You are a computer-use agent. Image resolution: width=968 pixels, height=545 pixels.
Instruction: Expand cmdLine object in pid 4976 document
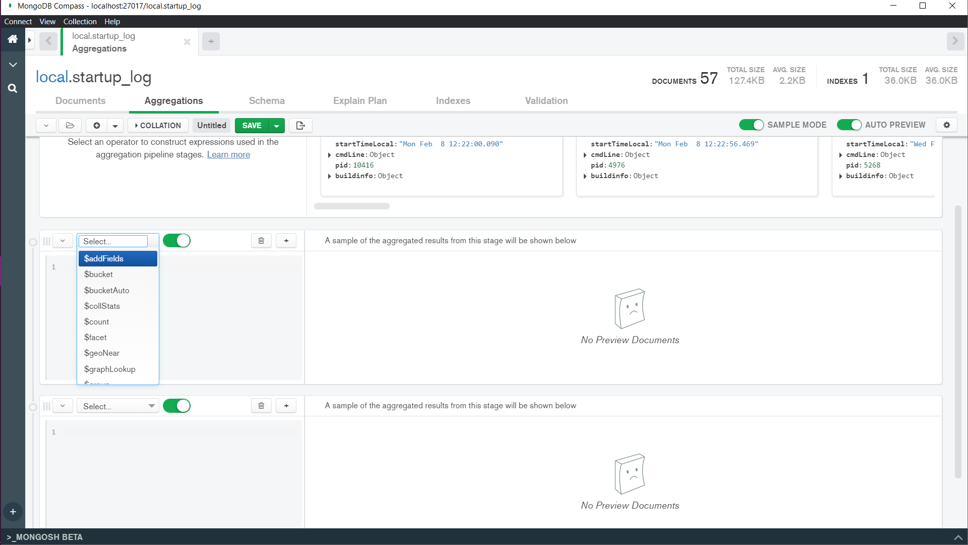[x=585, y=155]
